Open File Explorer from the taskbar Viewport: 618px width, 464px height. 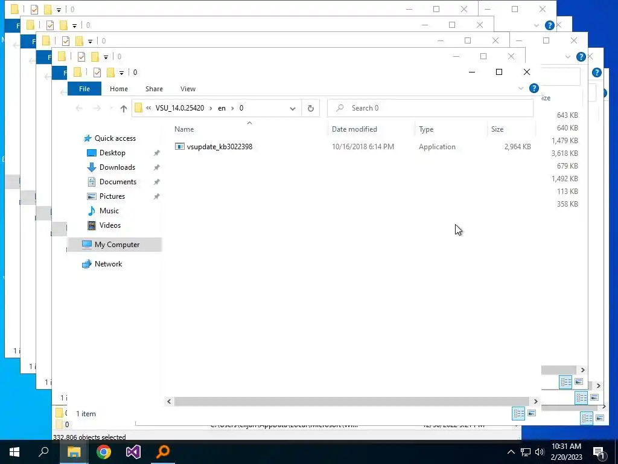pos(74,452)
